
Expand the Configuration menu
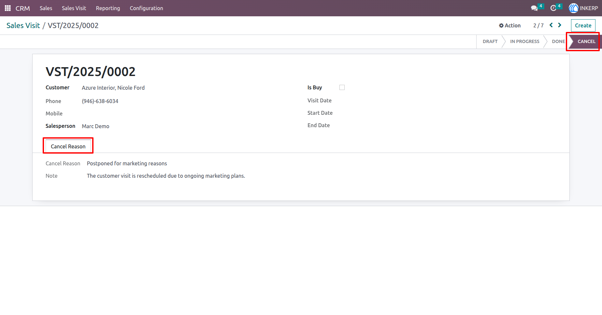146,8
